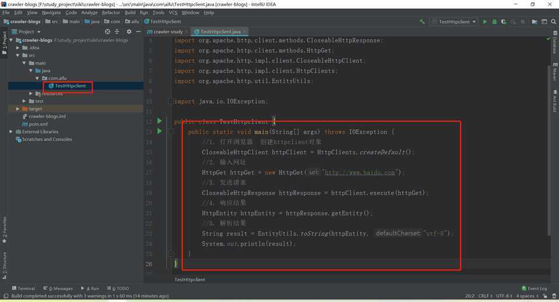Image resolution: width=559 pixels, height=302 pixels.
Task: Open the 4 spaces indent selector
Action: [x=527, y=296]
